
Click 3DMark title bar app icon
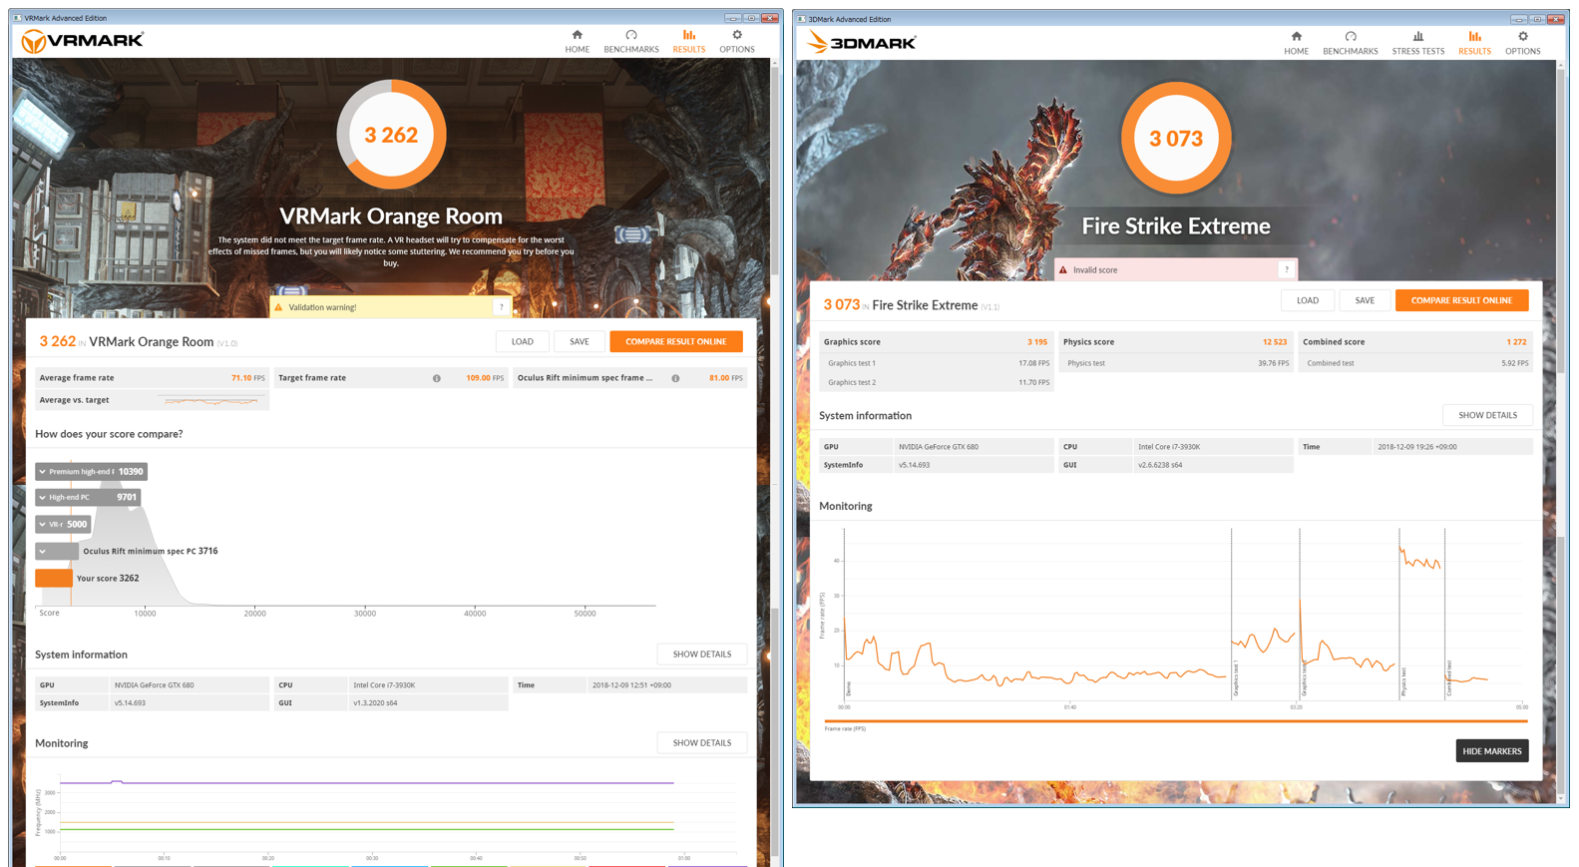coord(801,19)
